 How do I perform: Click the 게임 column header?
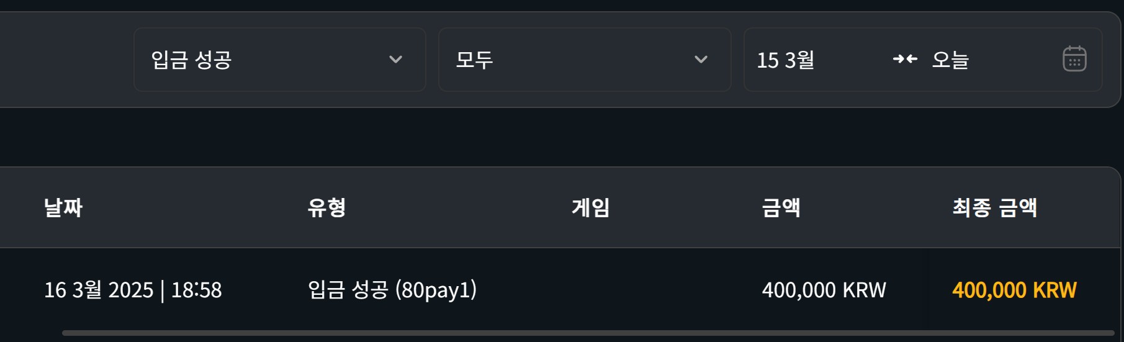pyautogui.click(x=591, y=207)
